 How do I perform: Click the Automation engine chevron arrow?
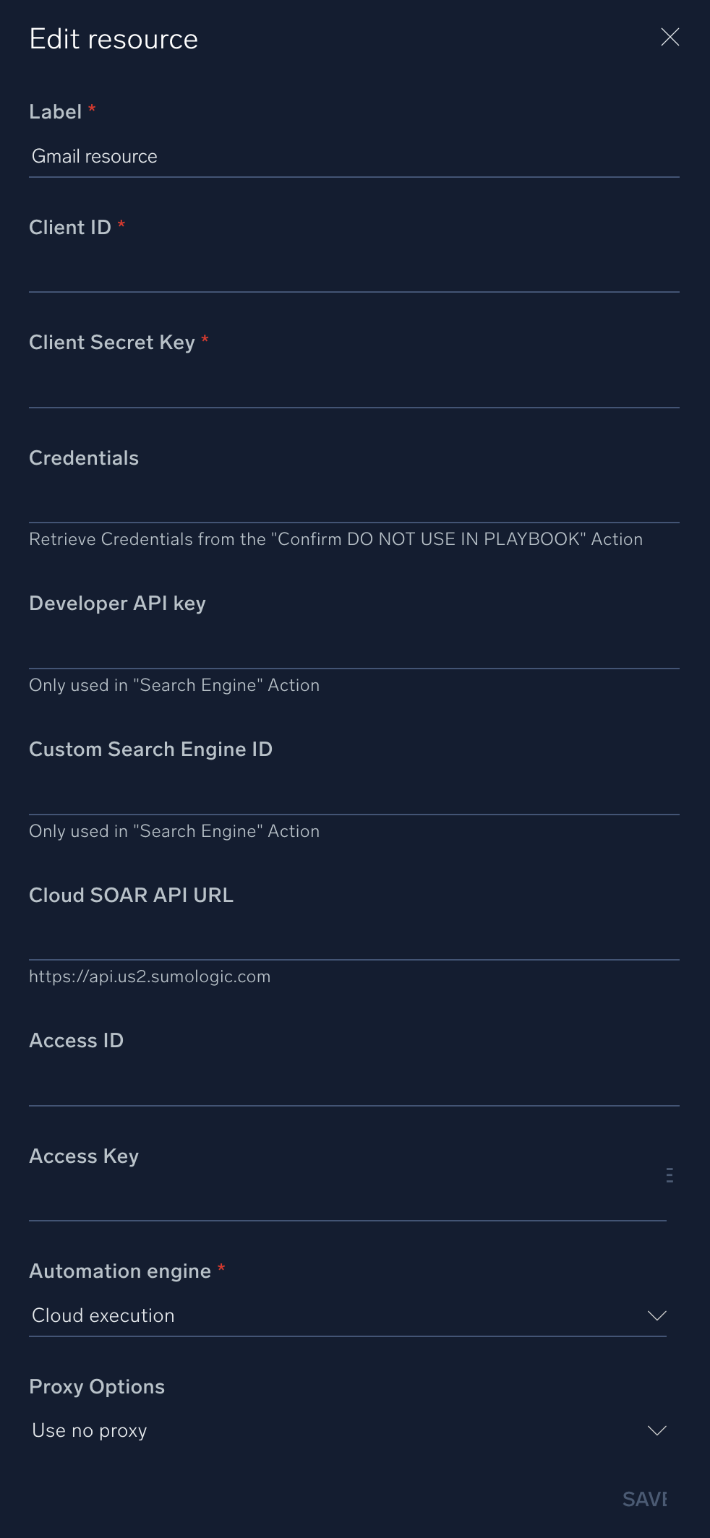[656, 1315]
